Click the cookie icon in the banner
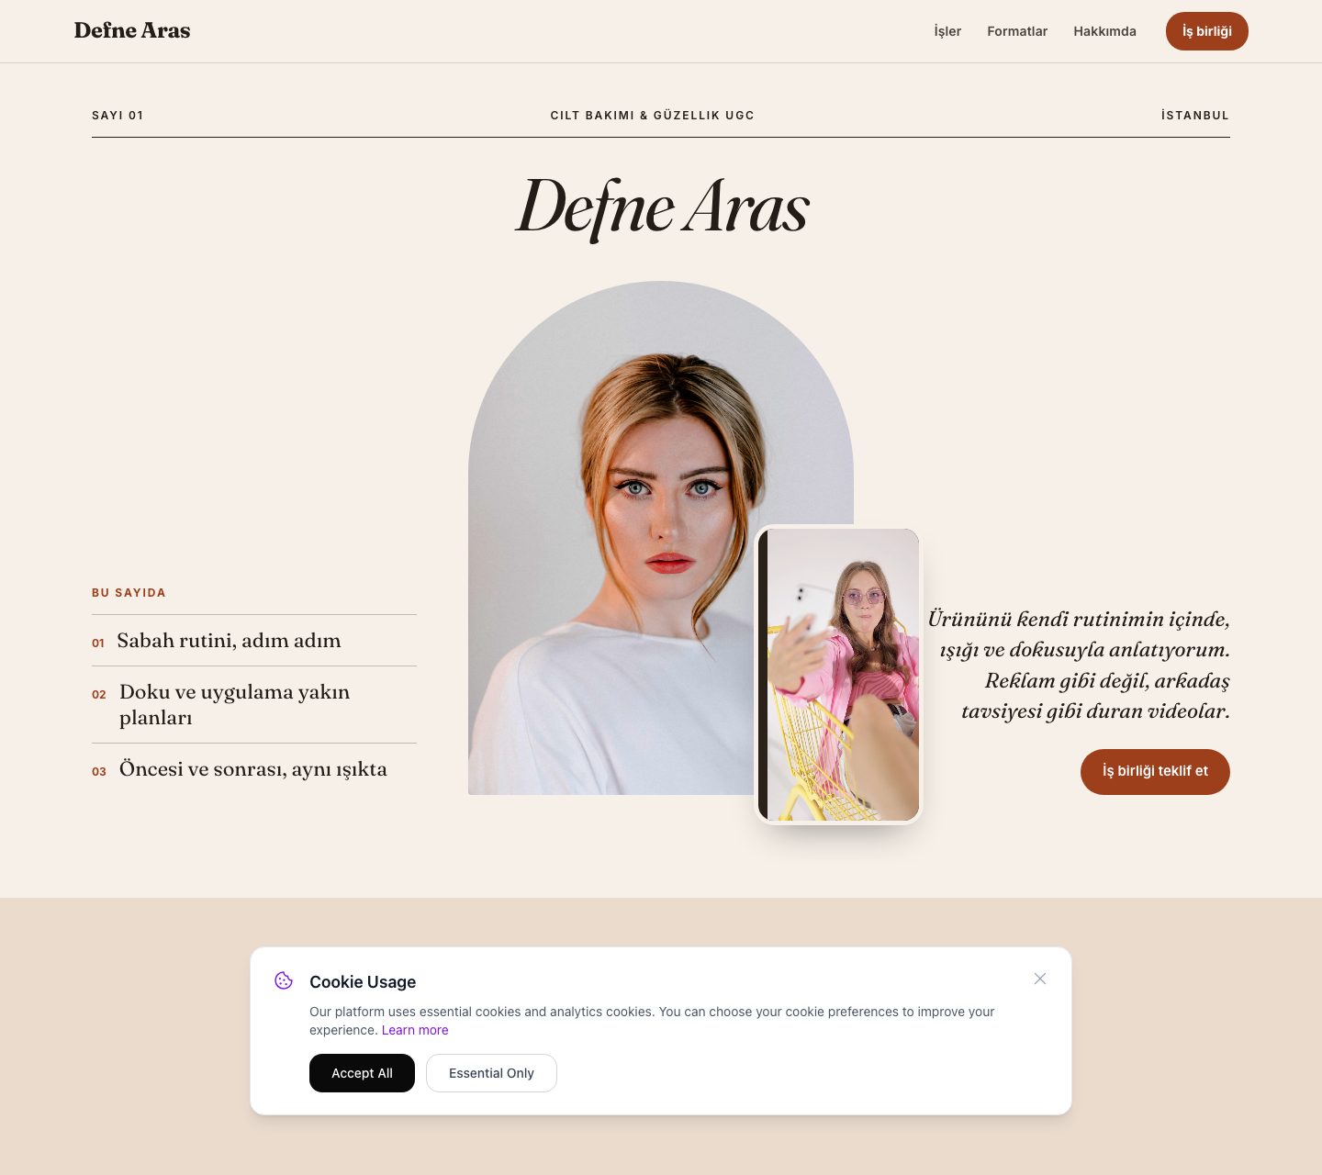This screenshot has width=1322, height=1175. [x=284, y=980]
